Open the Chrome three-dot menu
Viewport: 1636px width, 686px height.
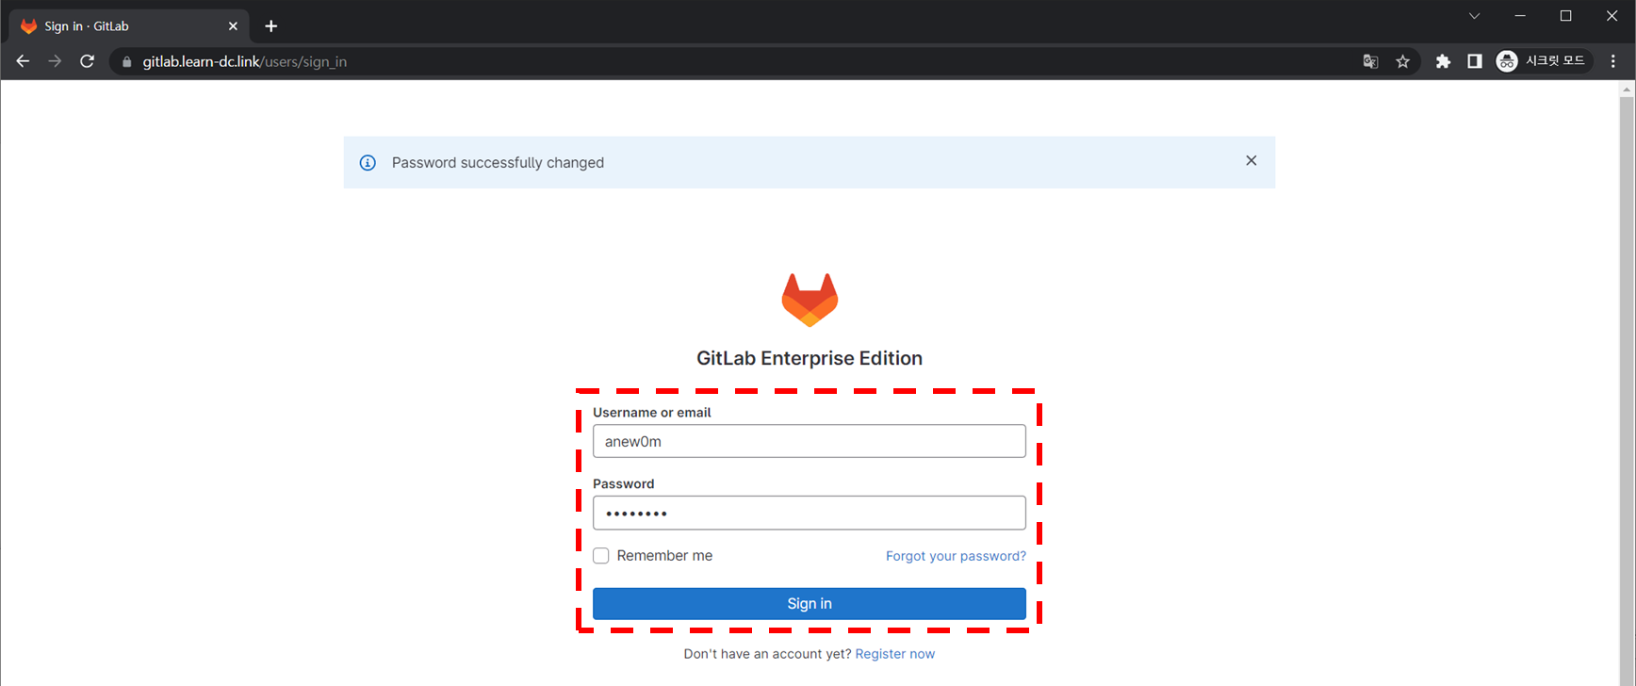coord(1612,61)
